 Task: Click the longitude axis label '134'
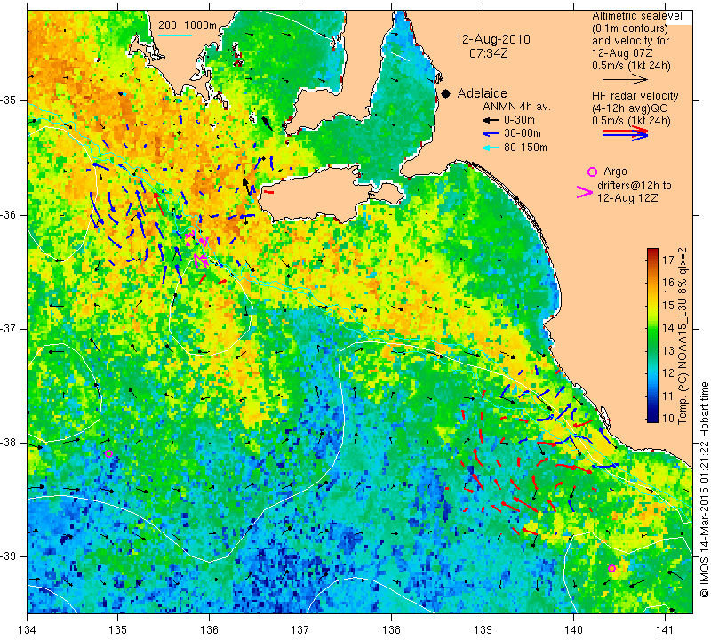(x=28, y=629)
